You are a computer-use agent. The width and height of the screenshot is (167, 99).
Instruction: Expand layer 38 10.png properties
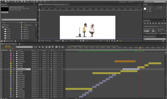pos(9,60)
